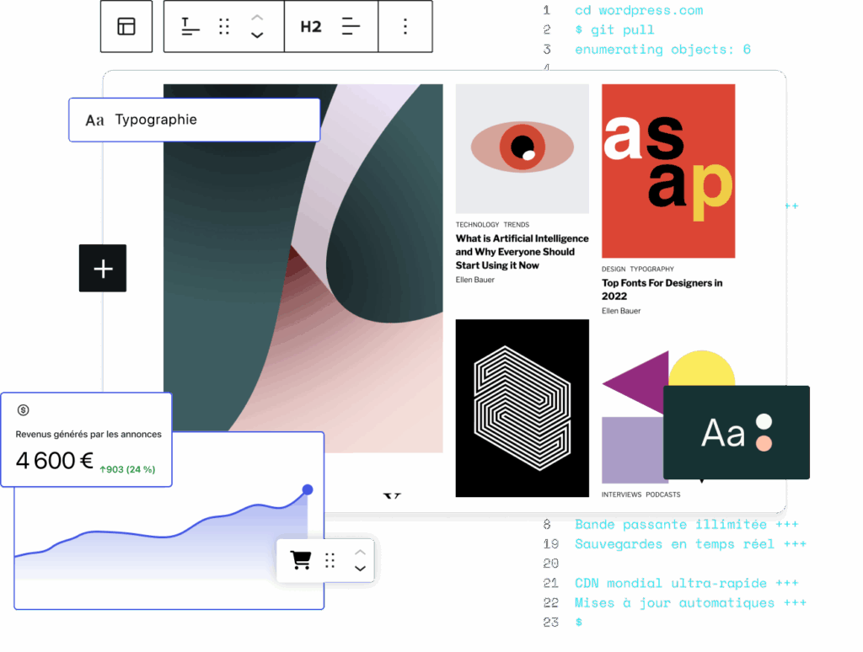Open "Top Fonts For Designers in 2022"
The height and width of the screenshot is (652, 863).
pyautogui.click(x=662, y=290)
